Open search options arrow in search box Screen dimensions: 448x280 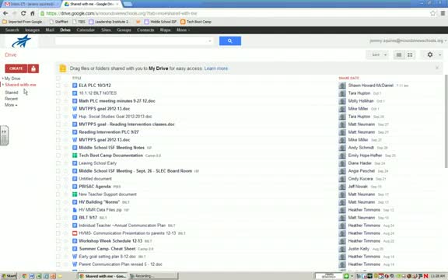pos(210,41)
